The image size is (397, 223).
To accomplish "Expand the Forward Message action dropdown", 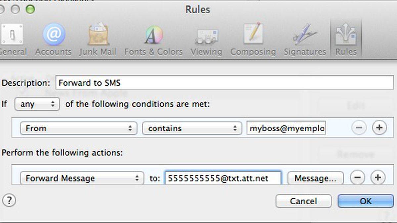I will click(82, 178).
